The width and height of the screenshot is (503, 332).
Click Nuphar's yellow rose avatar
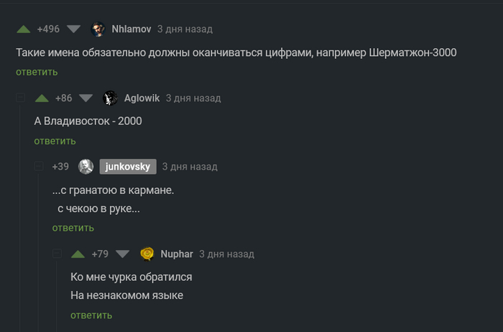pos(147,254)
